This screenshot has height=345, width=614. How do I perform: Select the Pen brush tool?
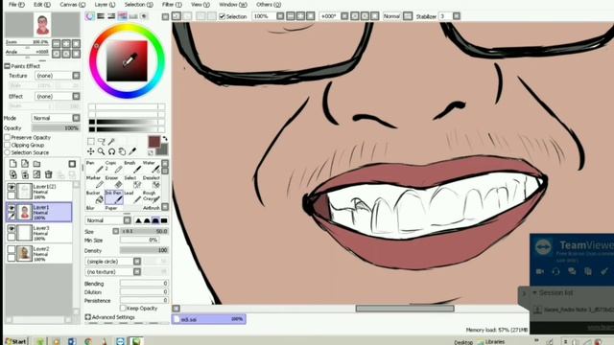click(94, 167)
